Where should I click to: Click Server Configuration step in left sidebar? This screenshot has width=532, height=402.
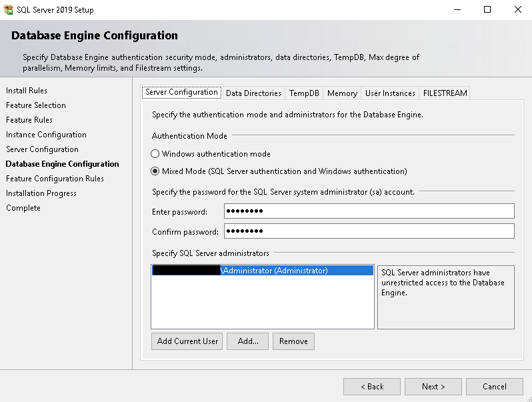pyautogui.click(x=42, y=149)
